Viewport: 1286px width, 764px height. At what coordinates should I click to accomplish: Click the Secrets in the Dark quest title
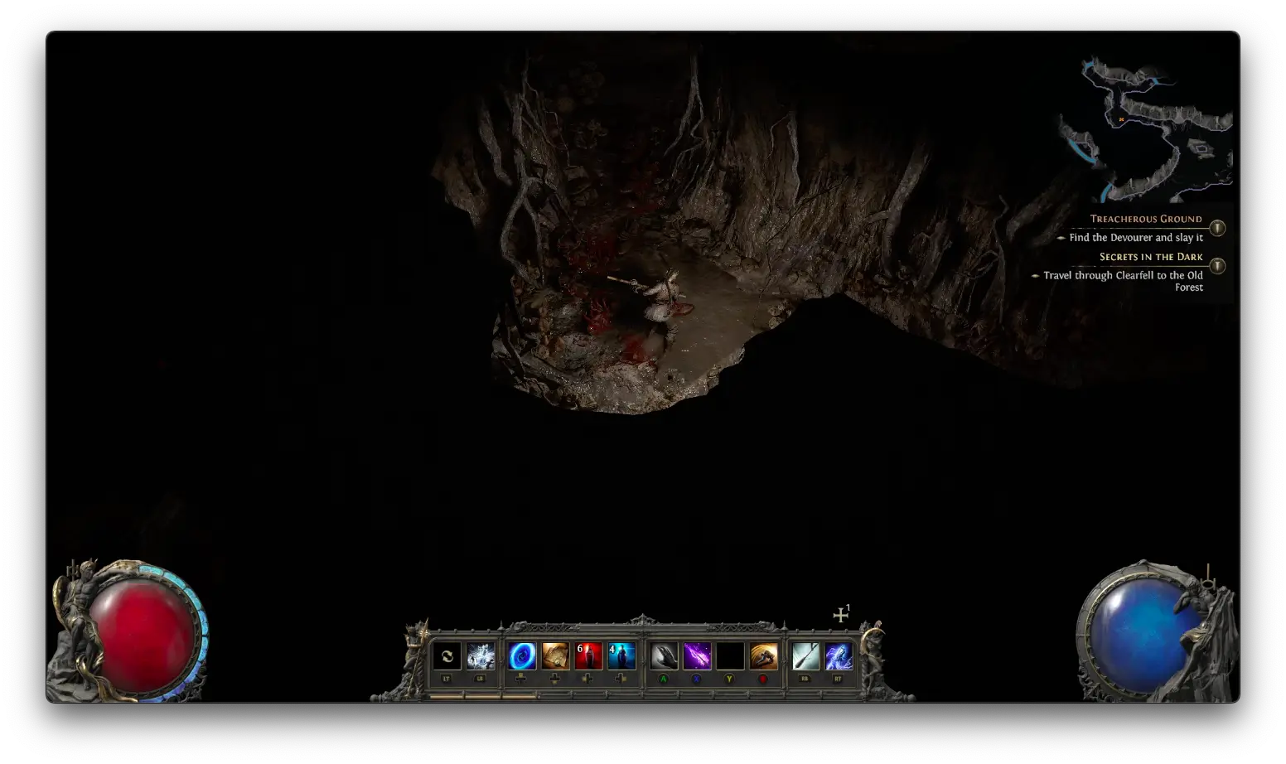pyautogui.click(x=1151, y=257)
